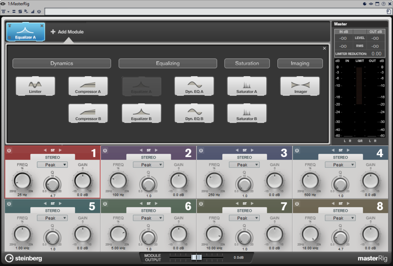Click the preset name field in the toolbar
The width and height of the screenshot is (393, 266).
[215, 12]
